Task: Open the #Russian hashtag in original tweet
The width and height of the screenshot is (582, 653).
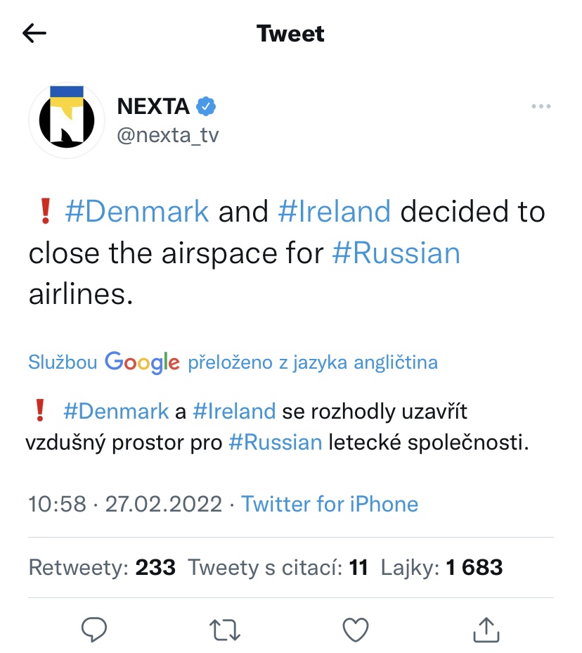Action: tap(396, 253)
